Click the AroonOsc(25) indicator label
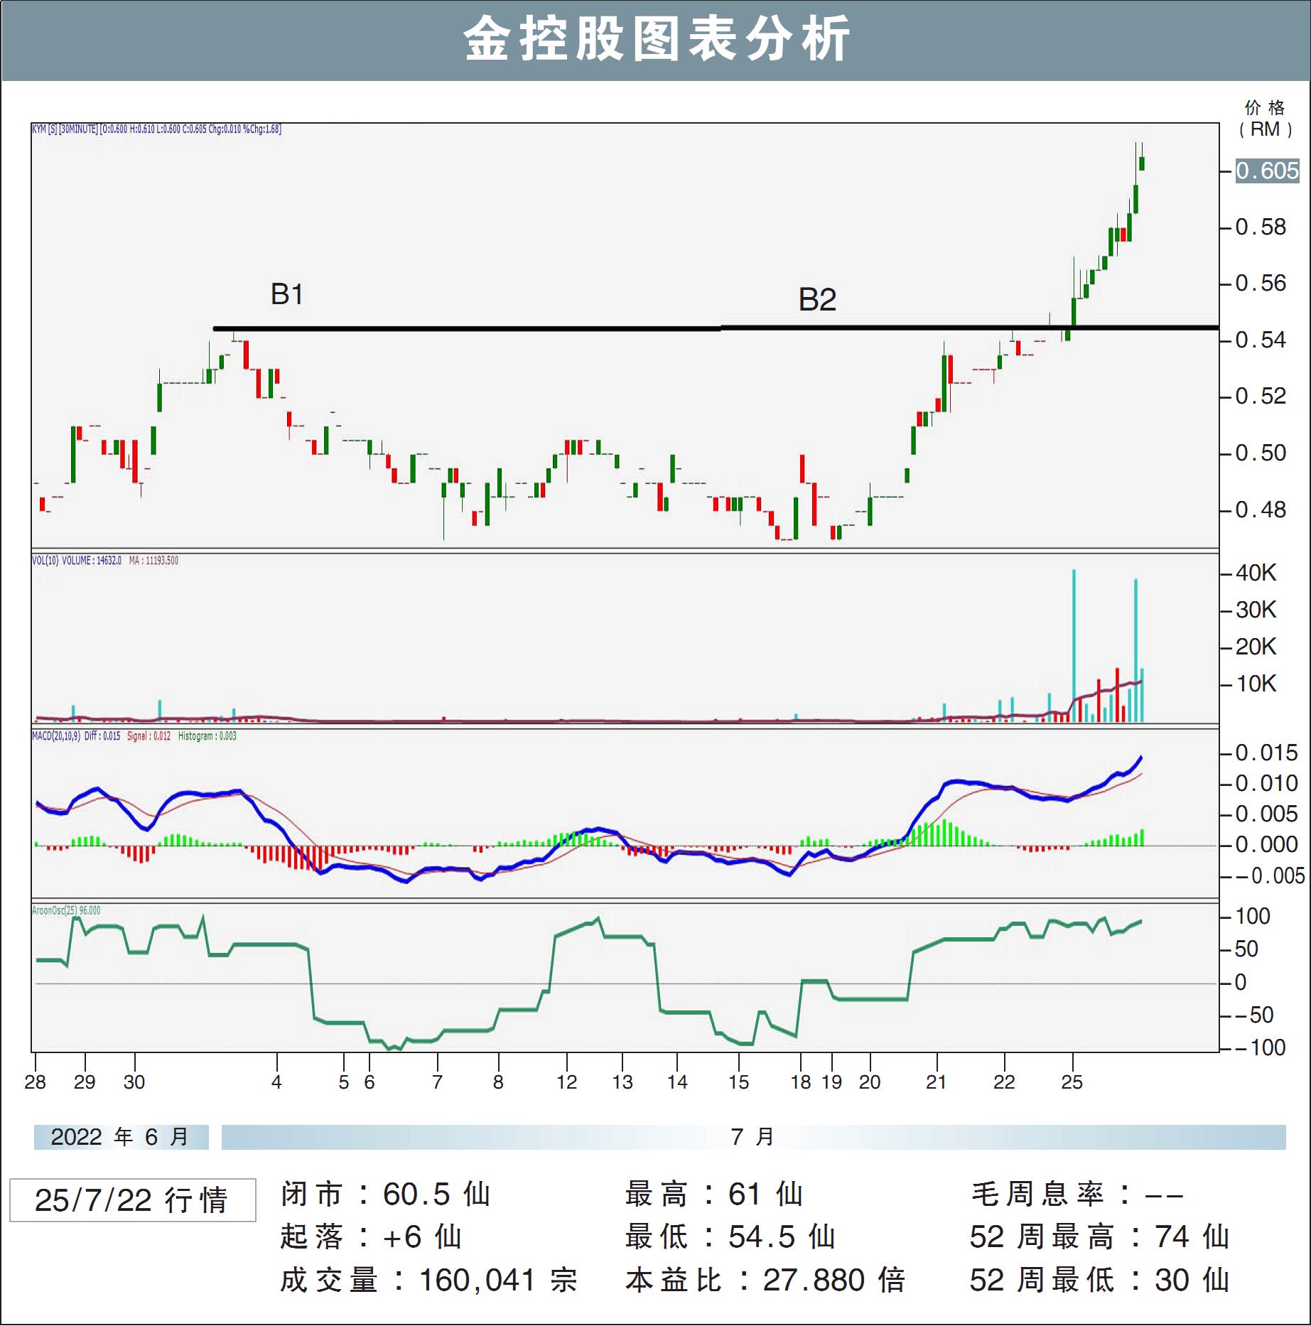Image resolution: width=1311 pixels, height=1326 pixels. pos(66,910)
